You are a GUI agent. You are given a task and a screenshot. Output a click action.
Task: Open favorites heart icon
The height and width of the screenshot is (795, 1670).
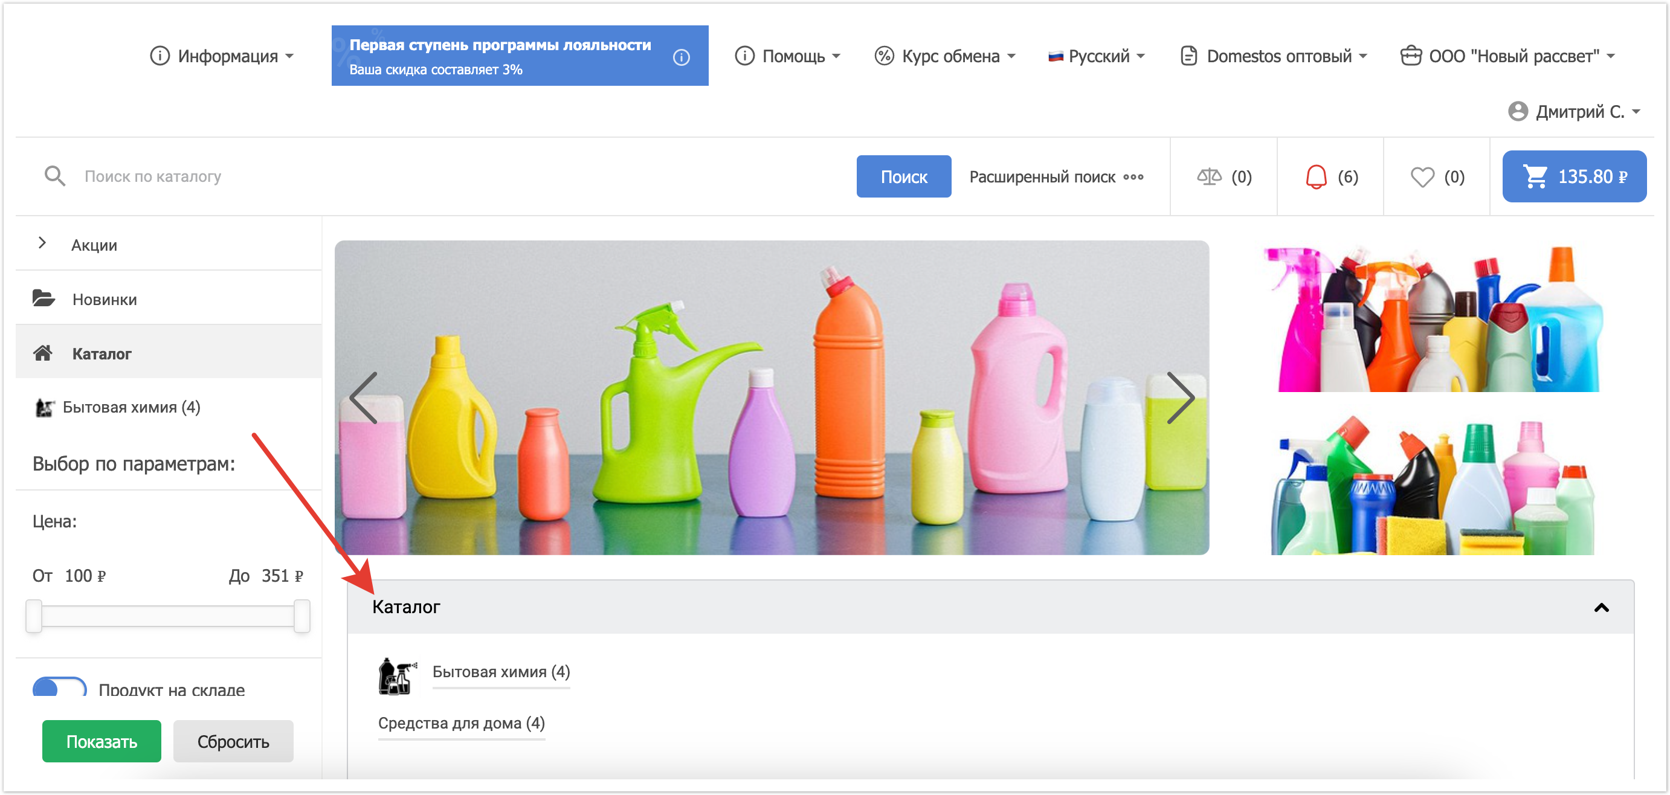click(1422, 176)
